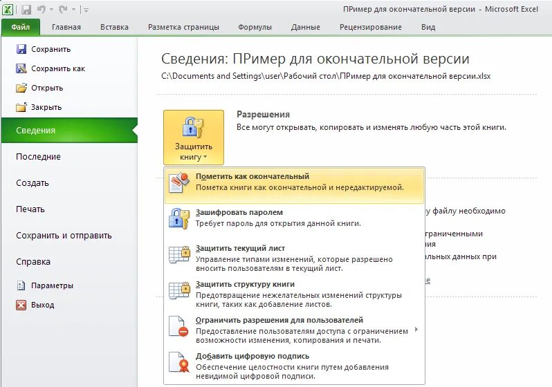Expand the Ограничить разрешения submenu arrow
The width and height of the screenshot is (552, 387).
coord(416,330)
